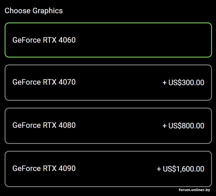
Task: Choose the GeForce RTX 4070 graphics option
Action: [108, 83]
